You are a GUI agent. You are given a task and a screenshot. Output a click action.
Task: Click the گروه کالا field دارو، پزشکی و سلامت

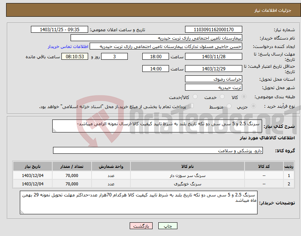coord(158,151)
